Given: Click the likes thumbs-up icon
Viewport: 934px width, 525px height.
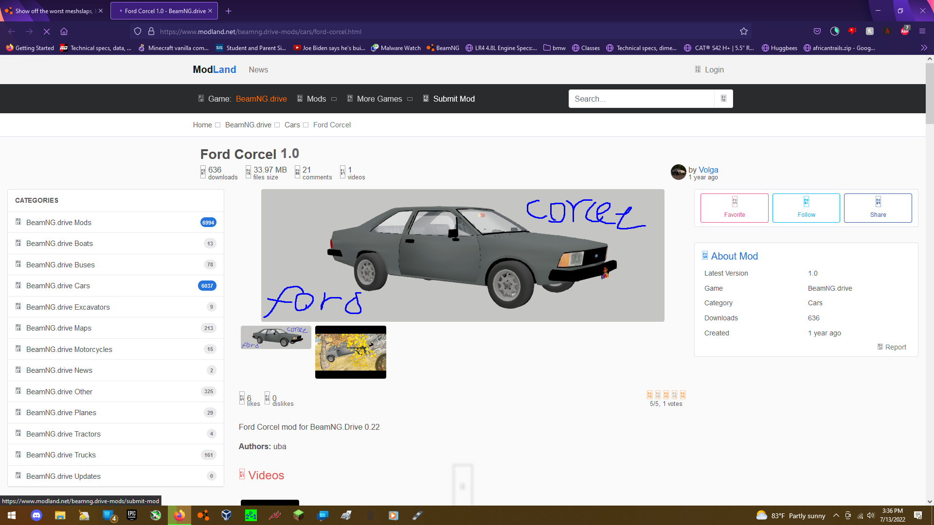Looking at the screenshot, I should click(242, 398).
